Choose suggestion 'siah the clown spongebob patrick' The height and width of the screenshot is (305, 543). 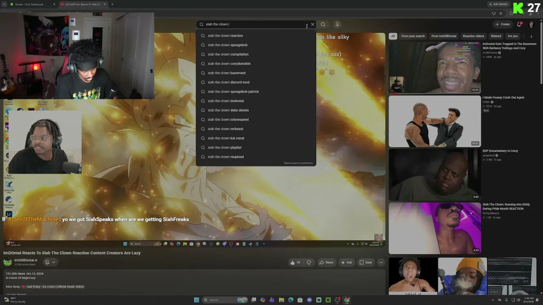[256, 91]
